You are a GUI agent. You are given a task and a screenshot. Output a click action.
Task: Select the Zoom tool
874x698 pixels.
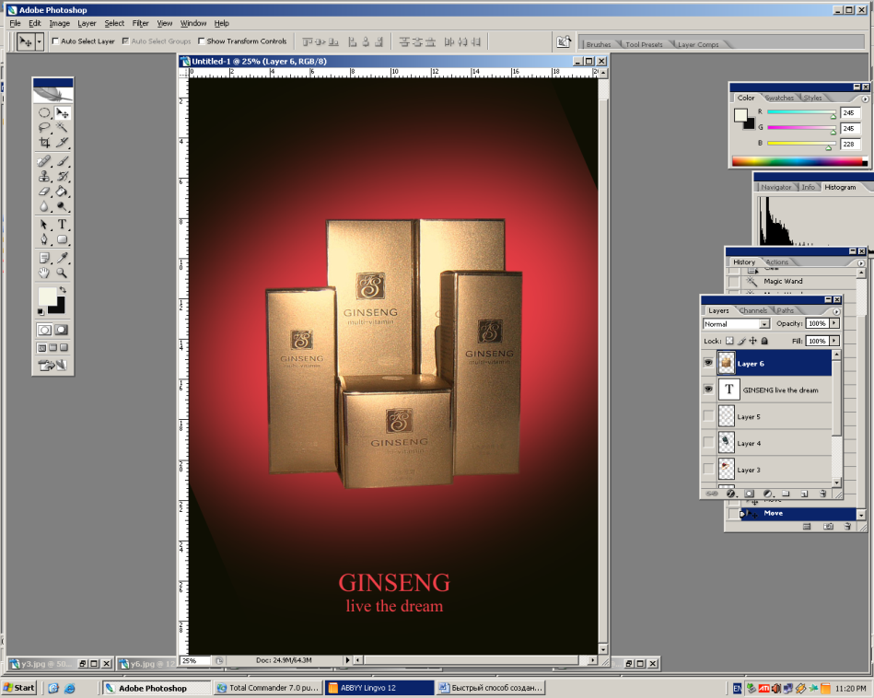(63, 273)
